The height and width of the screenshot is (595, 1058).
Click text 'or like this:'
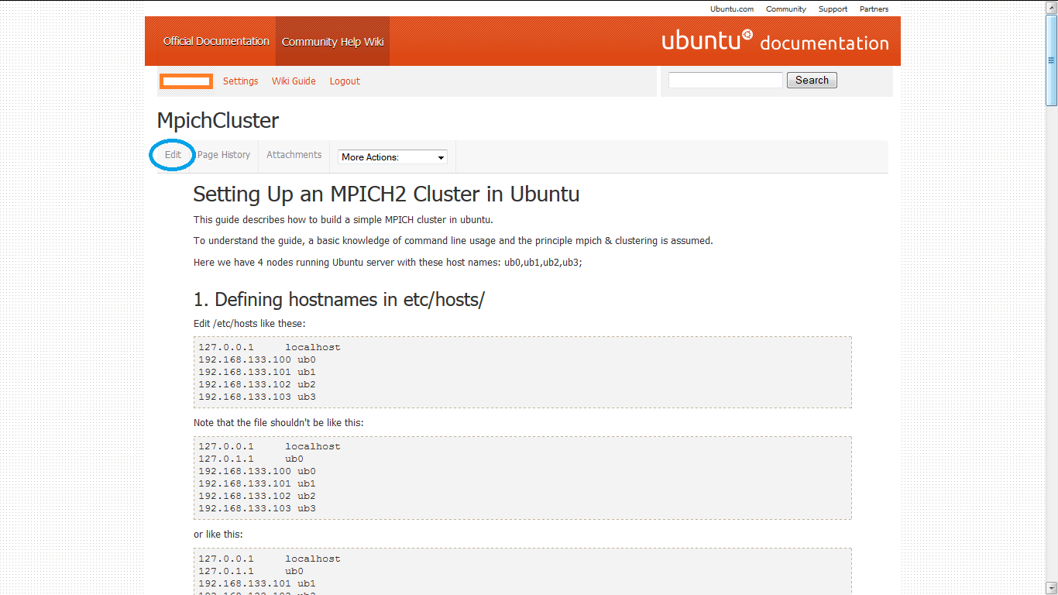218,535
